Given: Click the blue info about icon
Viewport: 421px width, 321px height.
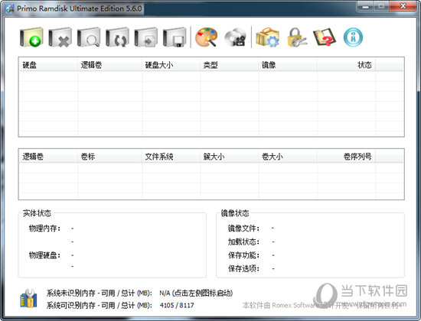Looking at the screenshot, I should [353, 37].
